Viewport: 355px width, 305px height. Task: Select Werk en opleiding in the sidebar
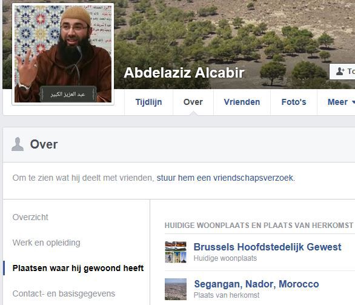(47, 243)
